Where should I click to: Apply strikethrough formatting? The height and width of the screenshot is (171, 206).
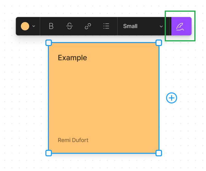[x=70, y=26]
